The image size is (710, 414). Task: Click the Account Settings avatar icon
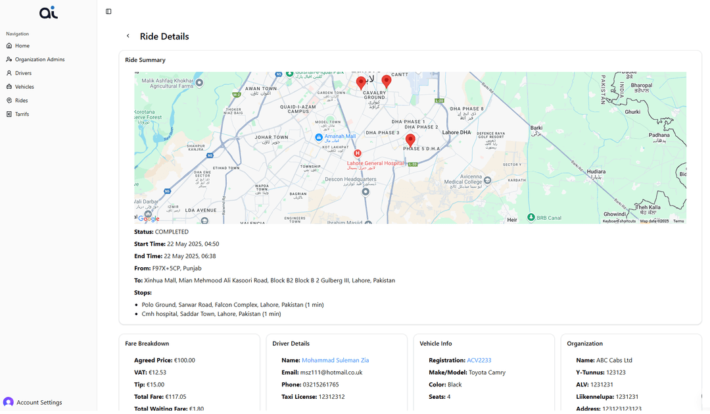click(8, 402)
